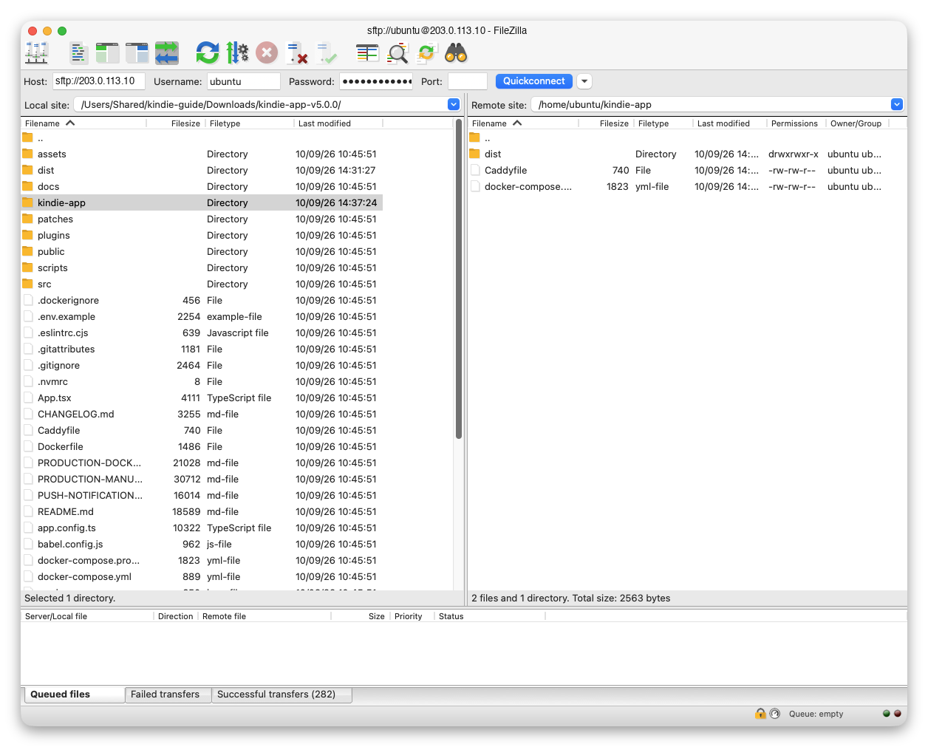
Task: Sort local list by Last modified header
Action: click(x=338, y=123)
